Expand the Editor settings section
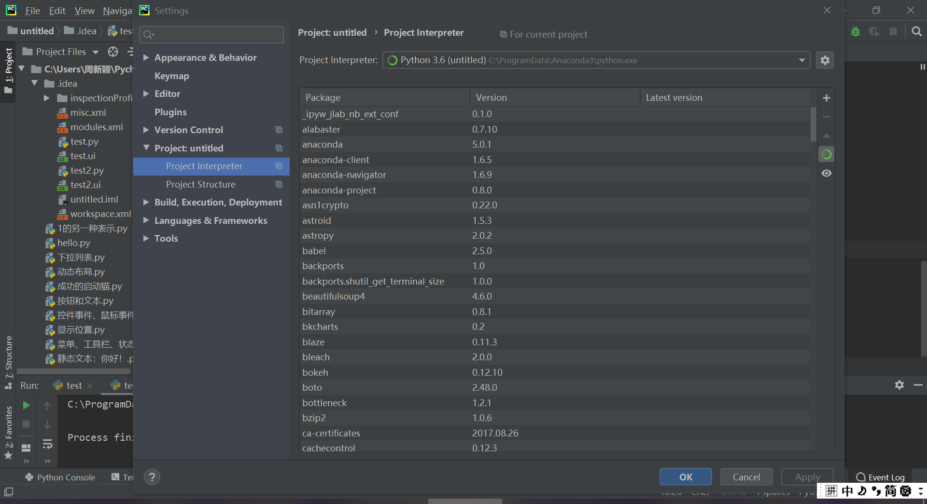927x504 pixels. [146, 94]
